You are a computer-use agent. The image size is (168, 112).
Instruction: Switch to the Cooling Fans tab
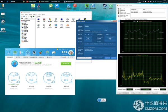[128, 19]
